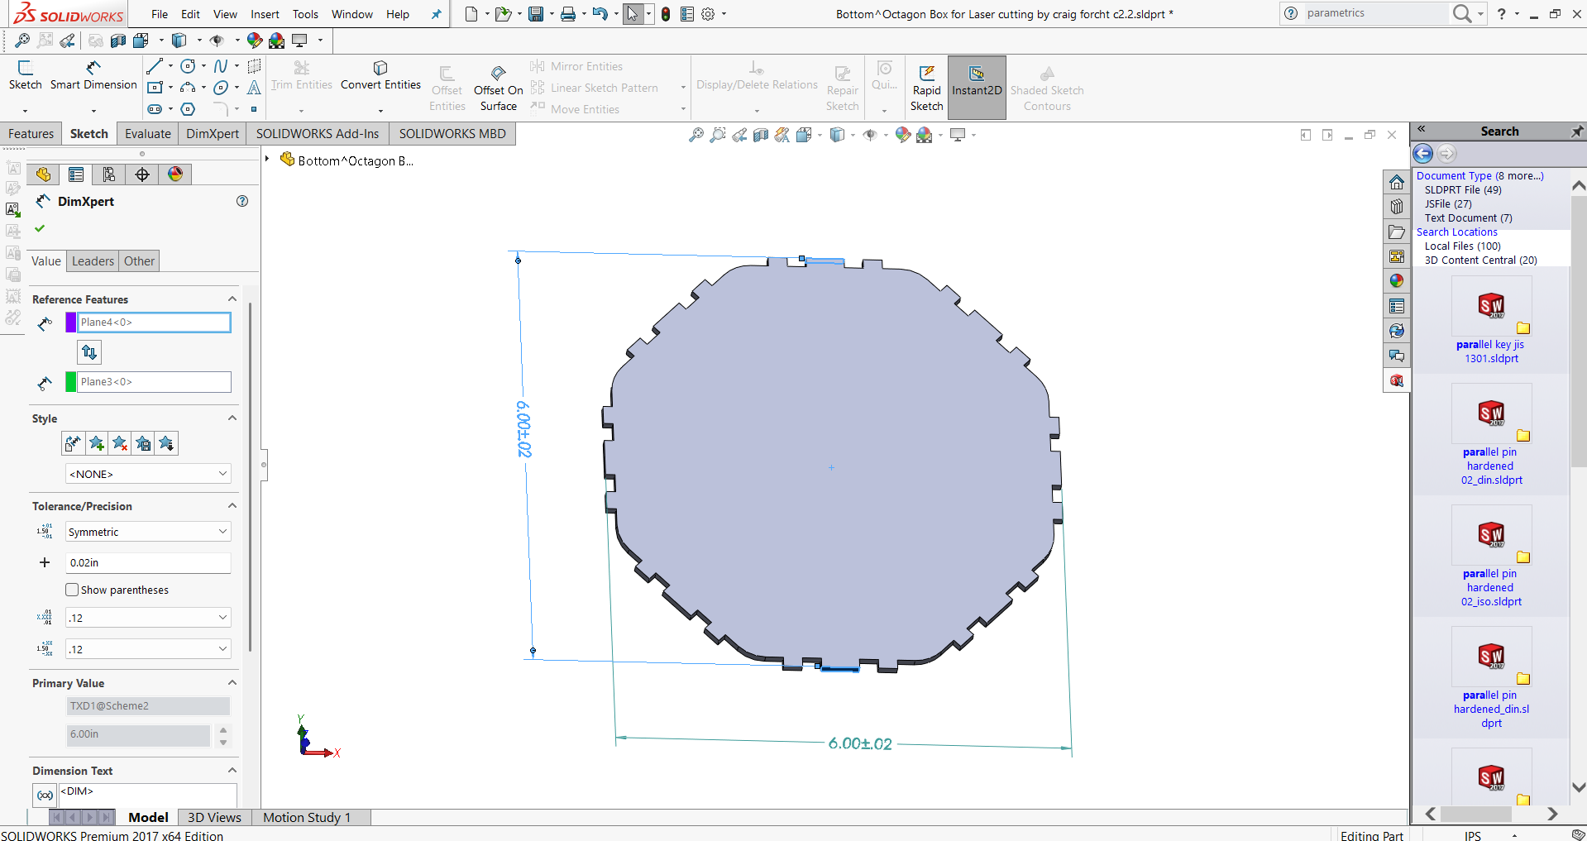1587x841 pixels.
Task: Click the Rebuild traffic light icon
Action: (666, 14)
